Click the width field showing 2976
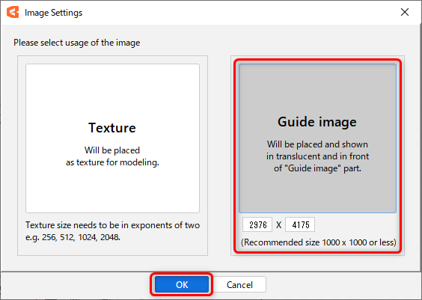 pyautogui.click(x=257, y=224)
